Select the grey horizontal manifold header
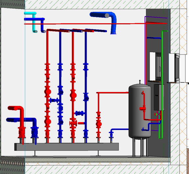Viewport: 189px width, 174px height. click(67, 147)
